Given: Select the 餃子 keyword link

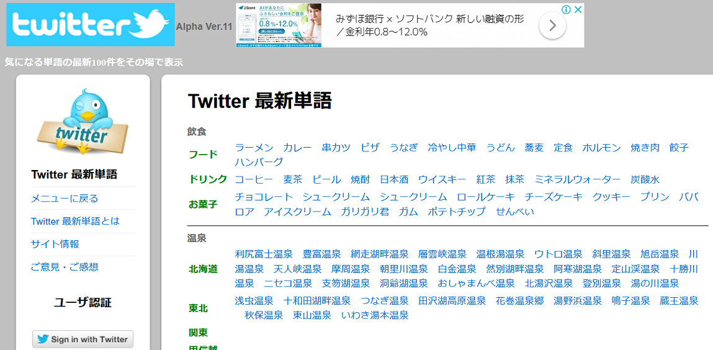Looking at the screenshot, I should 679,147.
